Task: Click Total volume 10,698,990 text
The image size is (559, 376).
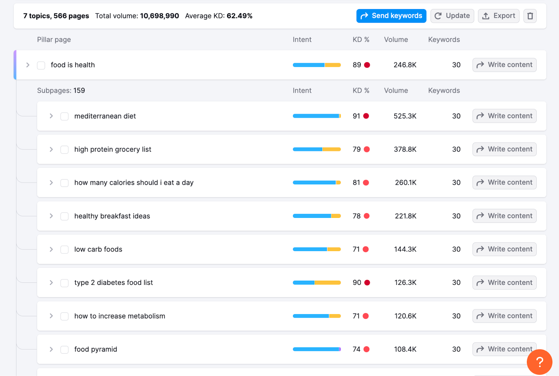Action: [137, 16]
